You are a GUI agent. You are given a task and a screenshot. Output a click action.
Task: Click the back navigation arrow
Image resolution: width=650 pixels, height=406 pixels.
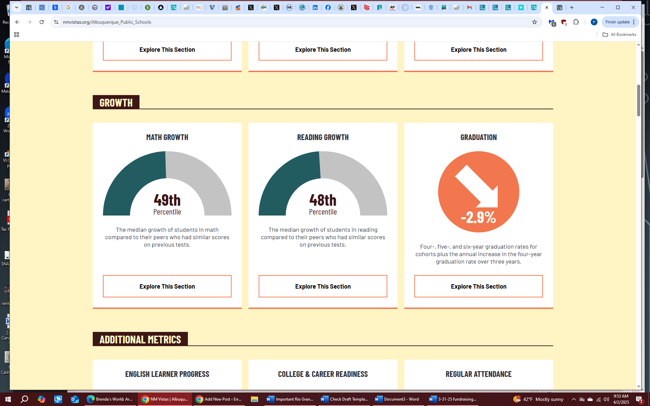[17, 22]
